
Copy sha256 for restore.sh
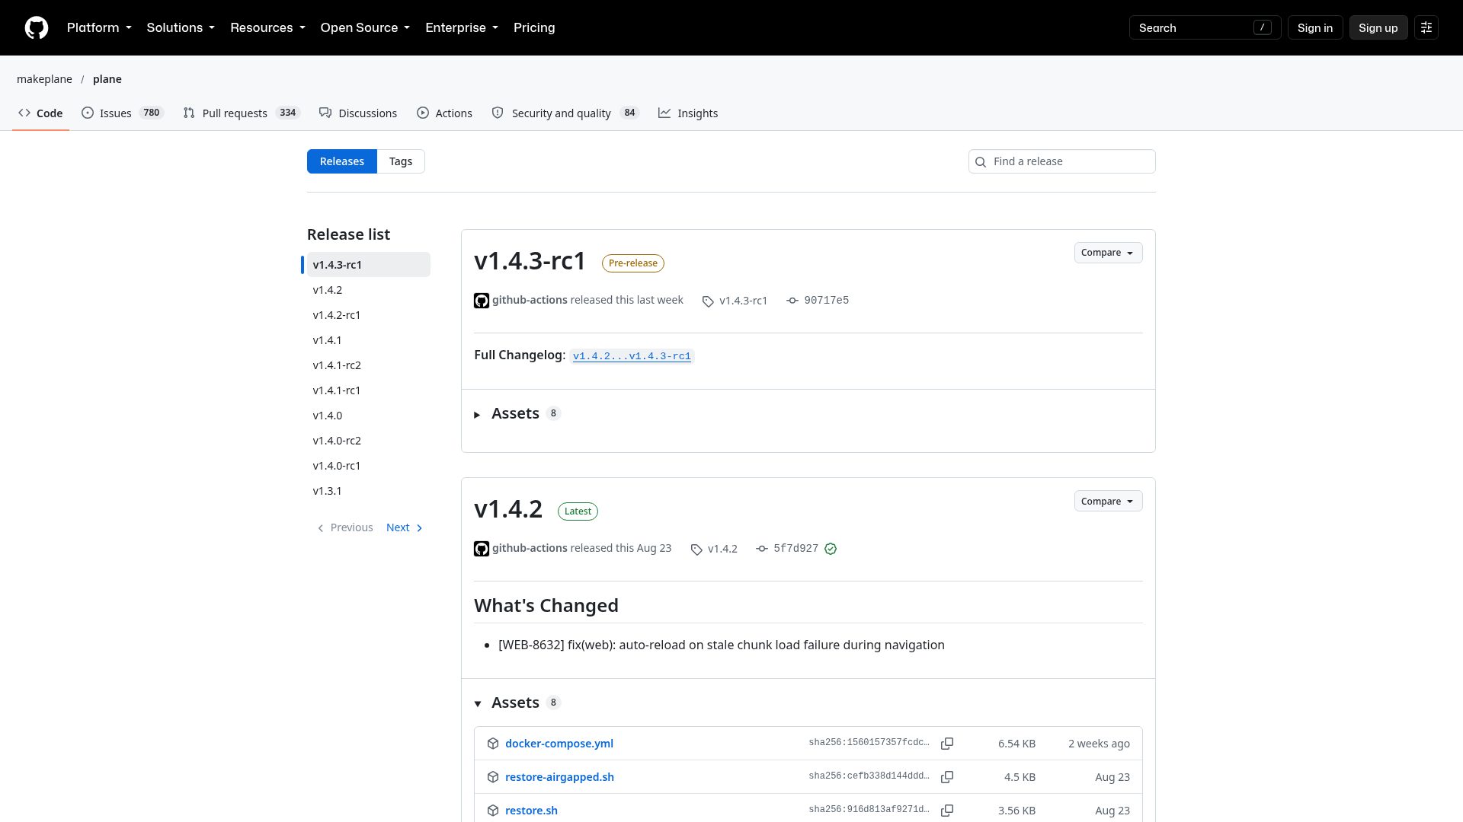(947, 811)
